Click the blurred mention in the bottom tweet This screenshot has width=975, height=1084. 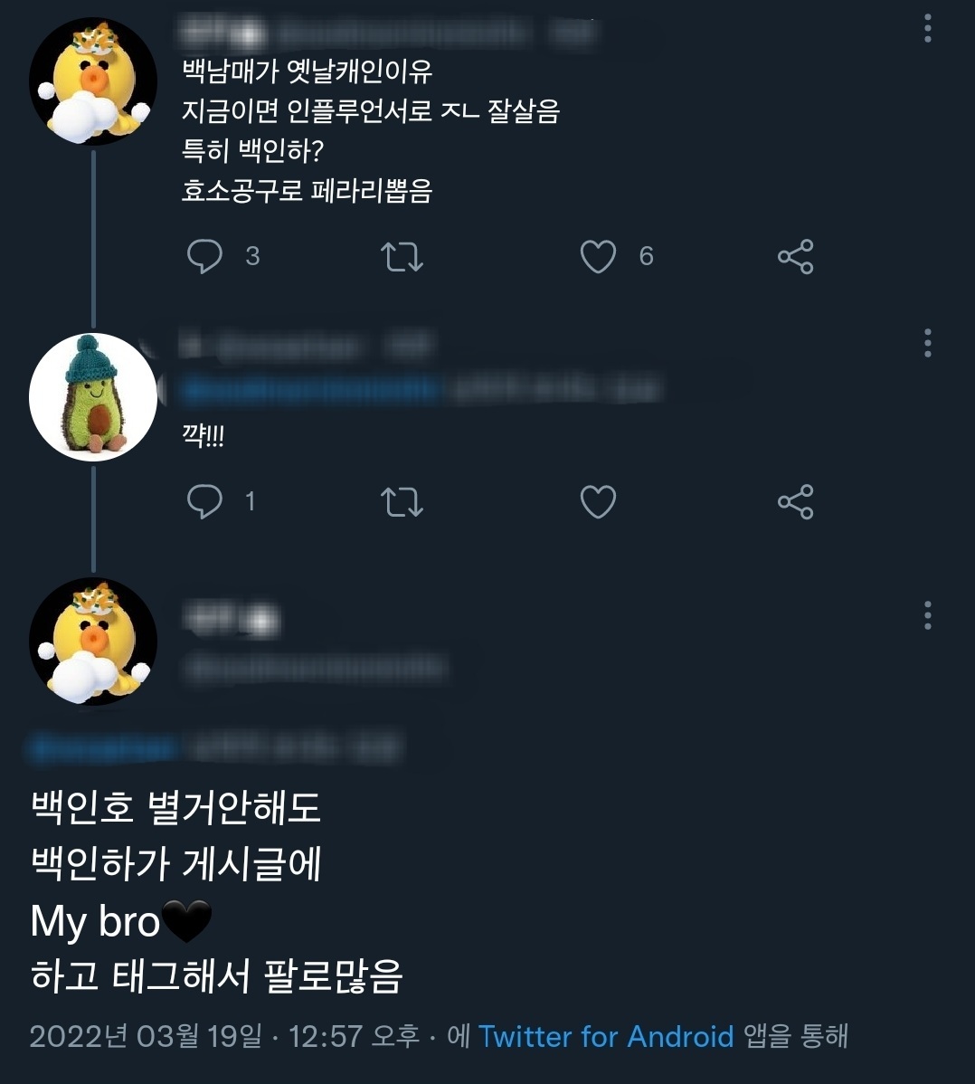pyautogui.click(x=104, y=749)
